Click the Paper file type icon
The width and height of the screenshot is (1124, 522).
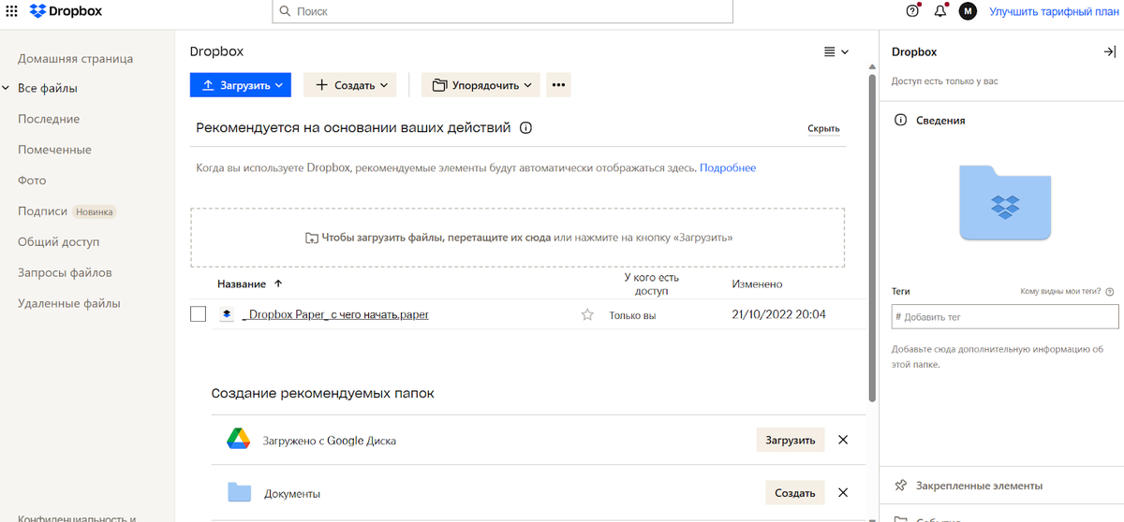click(x=226, y=314)
